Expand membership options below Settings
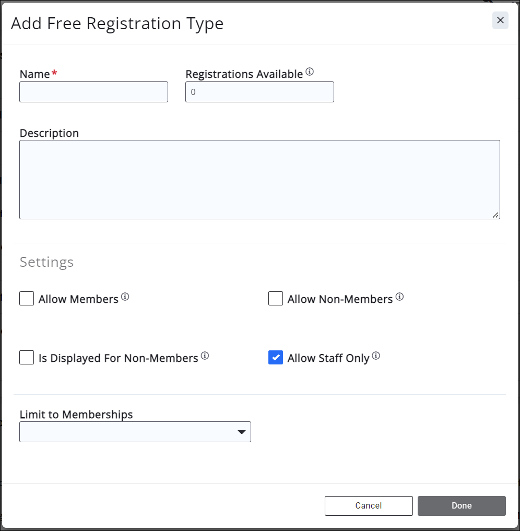Screen dimensions: 520x531 [135, 431]
